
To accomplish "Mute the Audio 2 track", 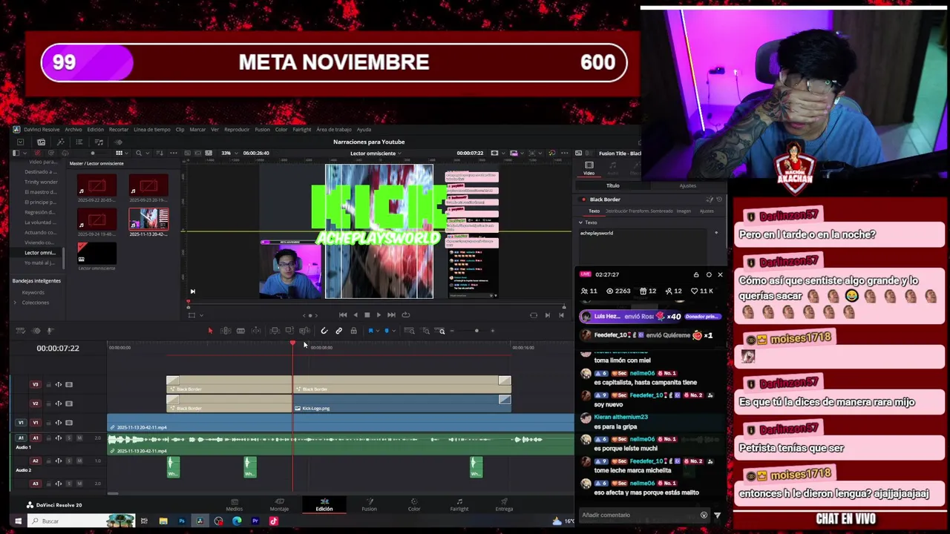I will coord(79,461).
